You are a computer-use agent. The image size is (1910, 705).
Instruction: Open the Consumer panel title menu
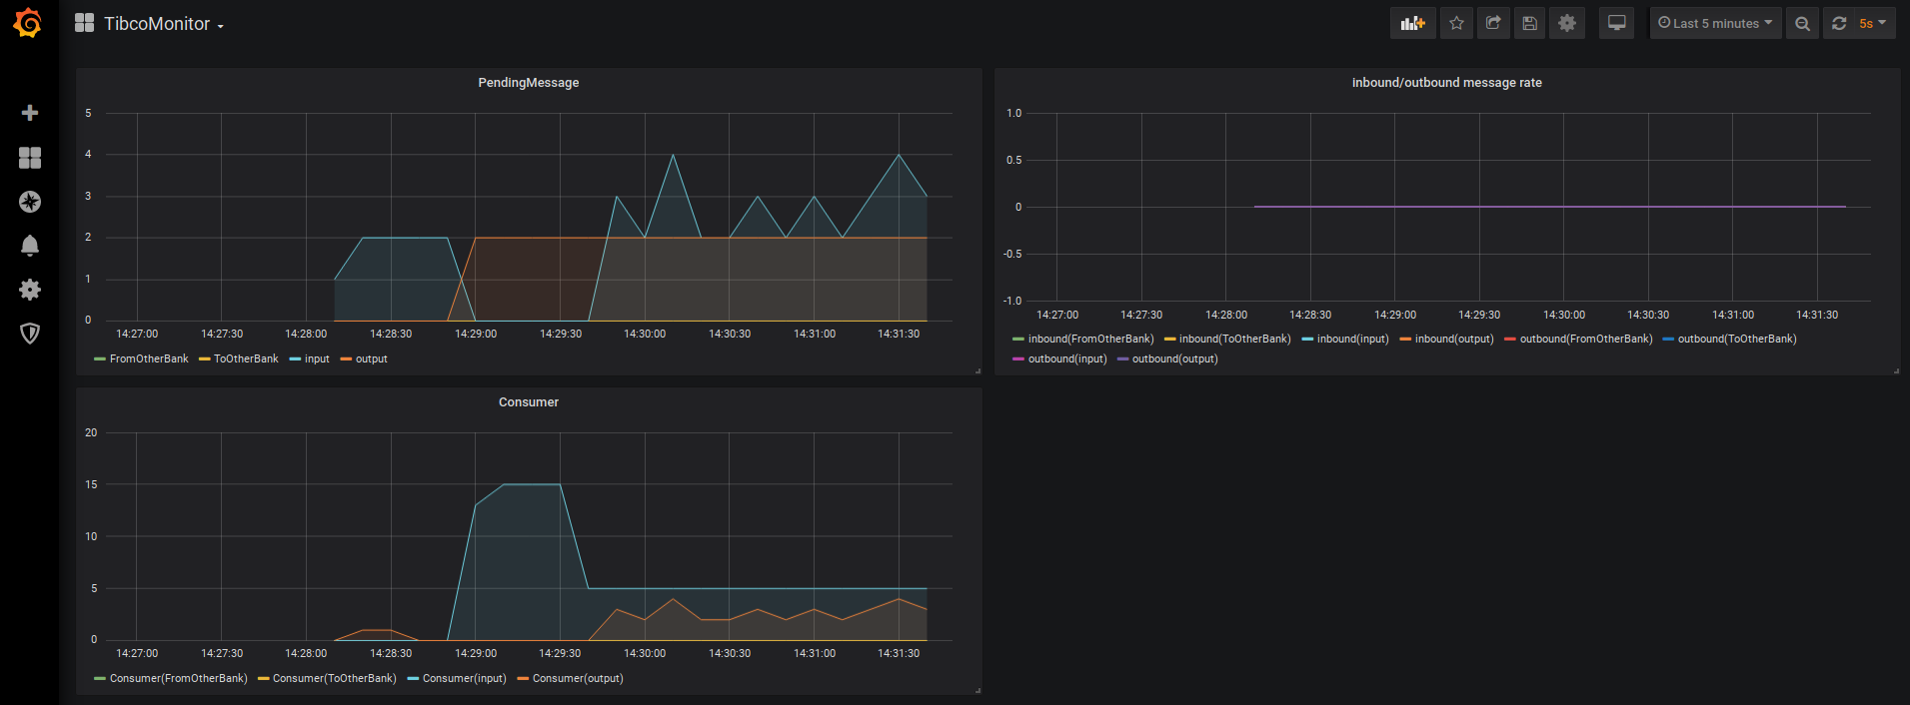point(528,402)
